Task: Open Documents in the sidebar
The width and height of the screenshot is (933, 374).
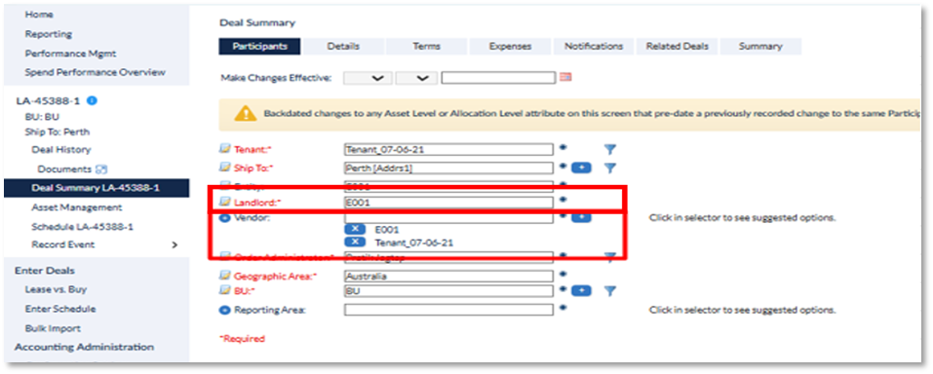Action: [x=64, y=169]
